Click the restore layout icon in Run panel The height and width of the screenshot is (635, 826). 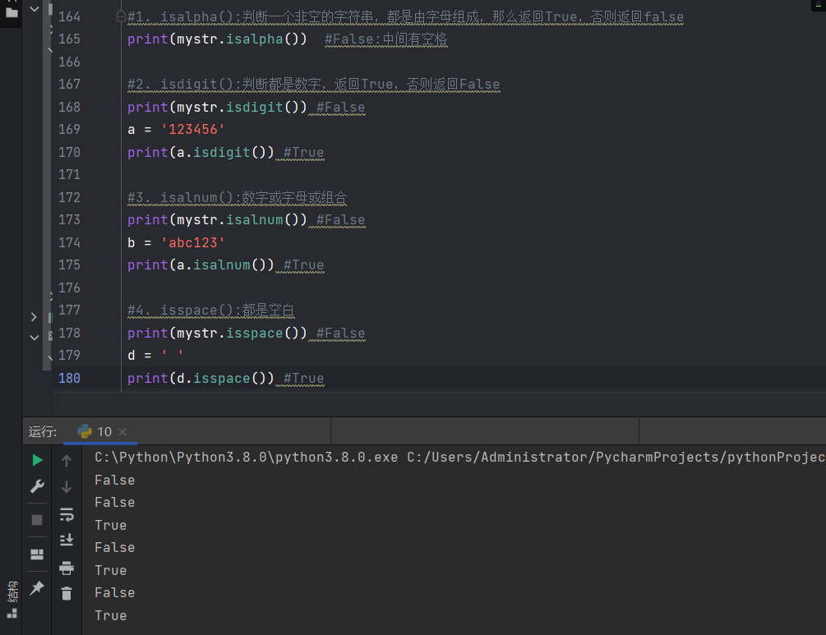click(37, 554)
